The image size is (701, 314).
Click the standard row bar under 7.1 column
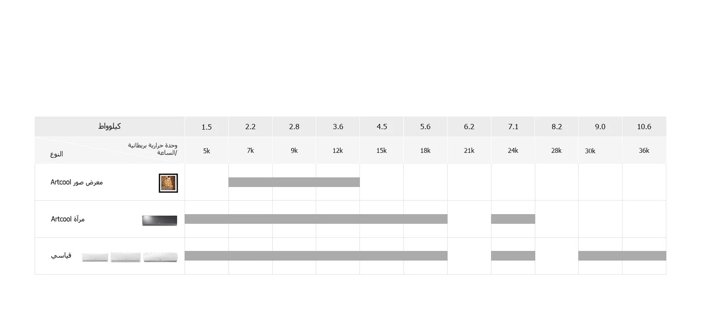pos(513,256)
